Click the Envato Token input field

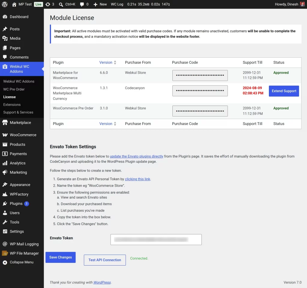(x=156, y=240)
